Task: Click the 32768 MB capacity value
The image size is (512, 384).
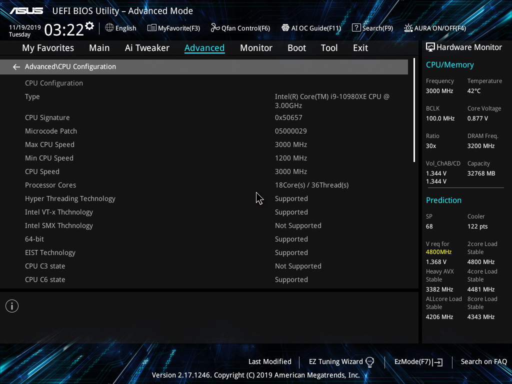Action: coord(481,173)
